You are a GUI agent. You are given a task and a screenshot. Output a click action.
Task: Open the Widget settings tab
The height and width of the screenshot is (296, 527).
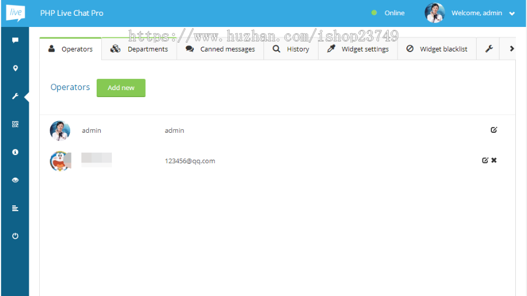coord(358,49)
